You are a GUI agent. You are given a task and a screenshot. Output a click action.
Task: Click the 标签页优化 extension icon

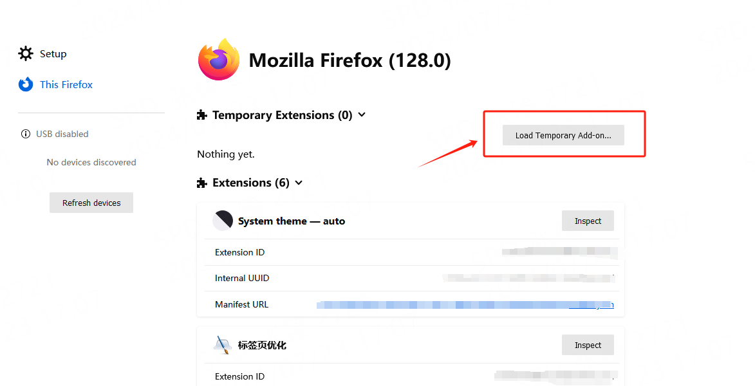click(x=222, y=345)
